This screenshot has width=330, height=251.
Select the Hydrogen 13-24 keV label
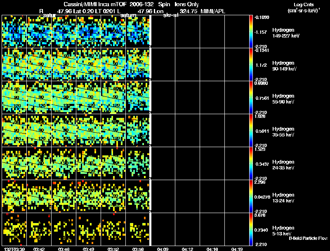pyautogui.click(x=283, y=197)
